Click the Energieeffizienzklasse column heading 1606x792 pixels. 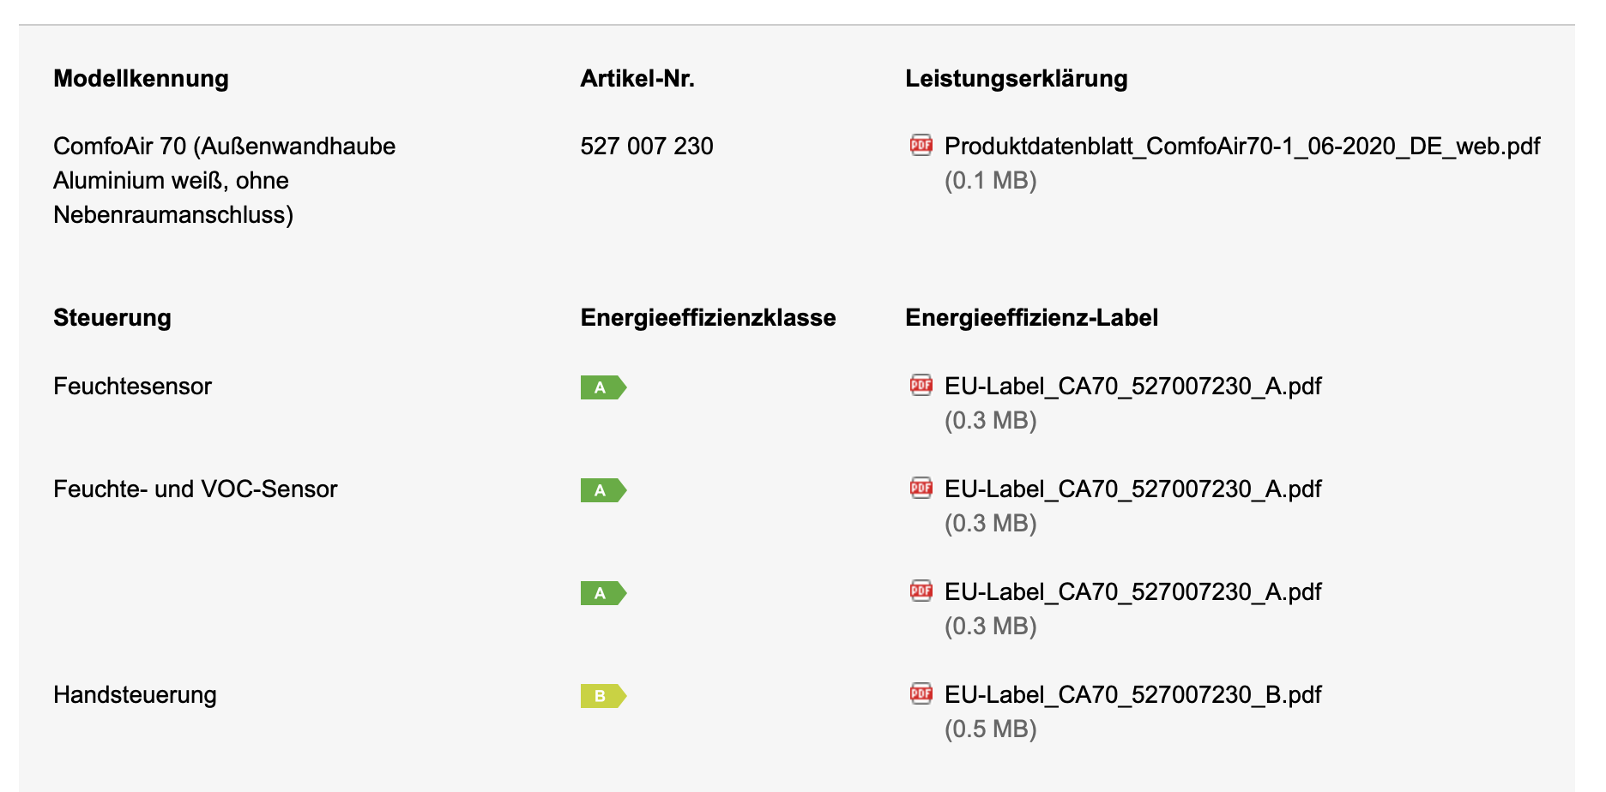point(708,318)
